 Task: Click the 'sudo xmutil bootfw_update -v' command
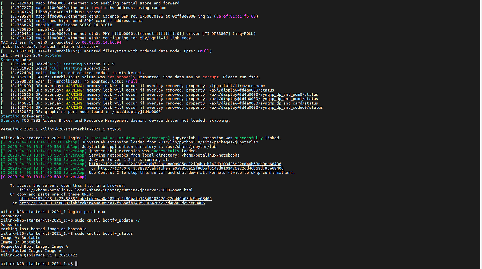(107, 220)
